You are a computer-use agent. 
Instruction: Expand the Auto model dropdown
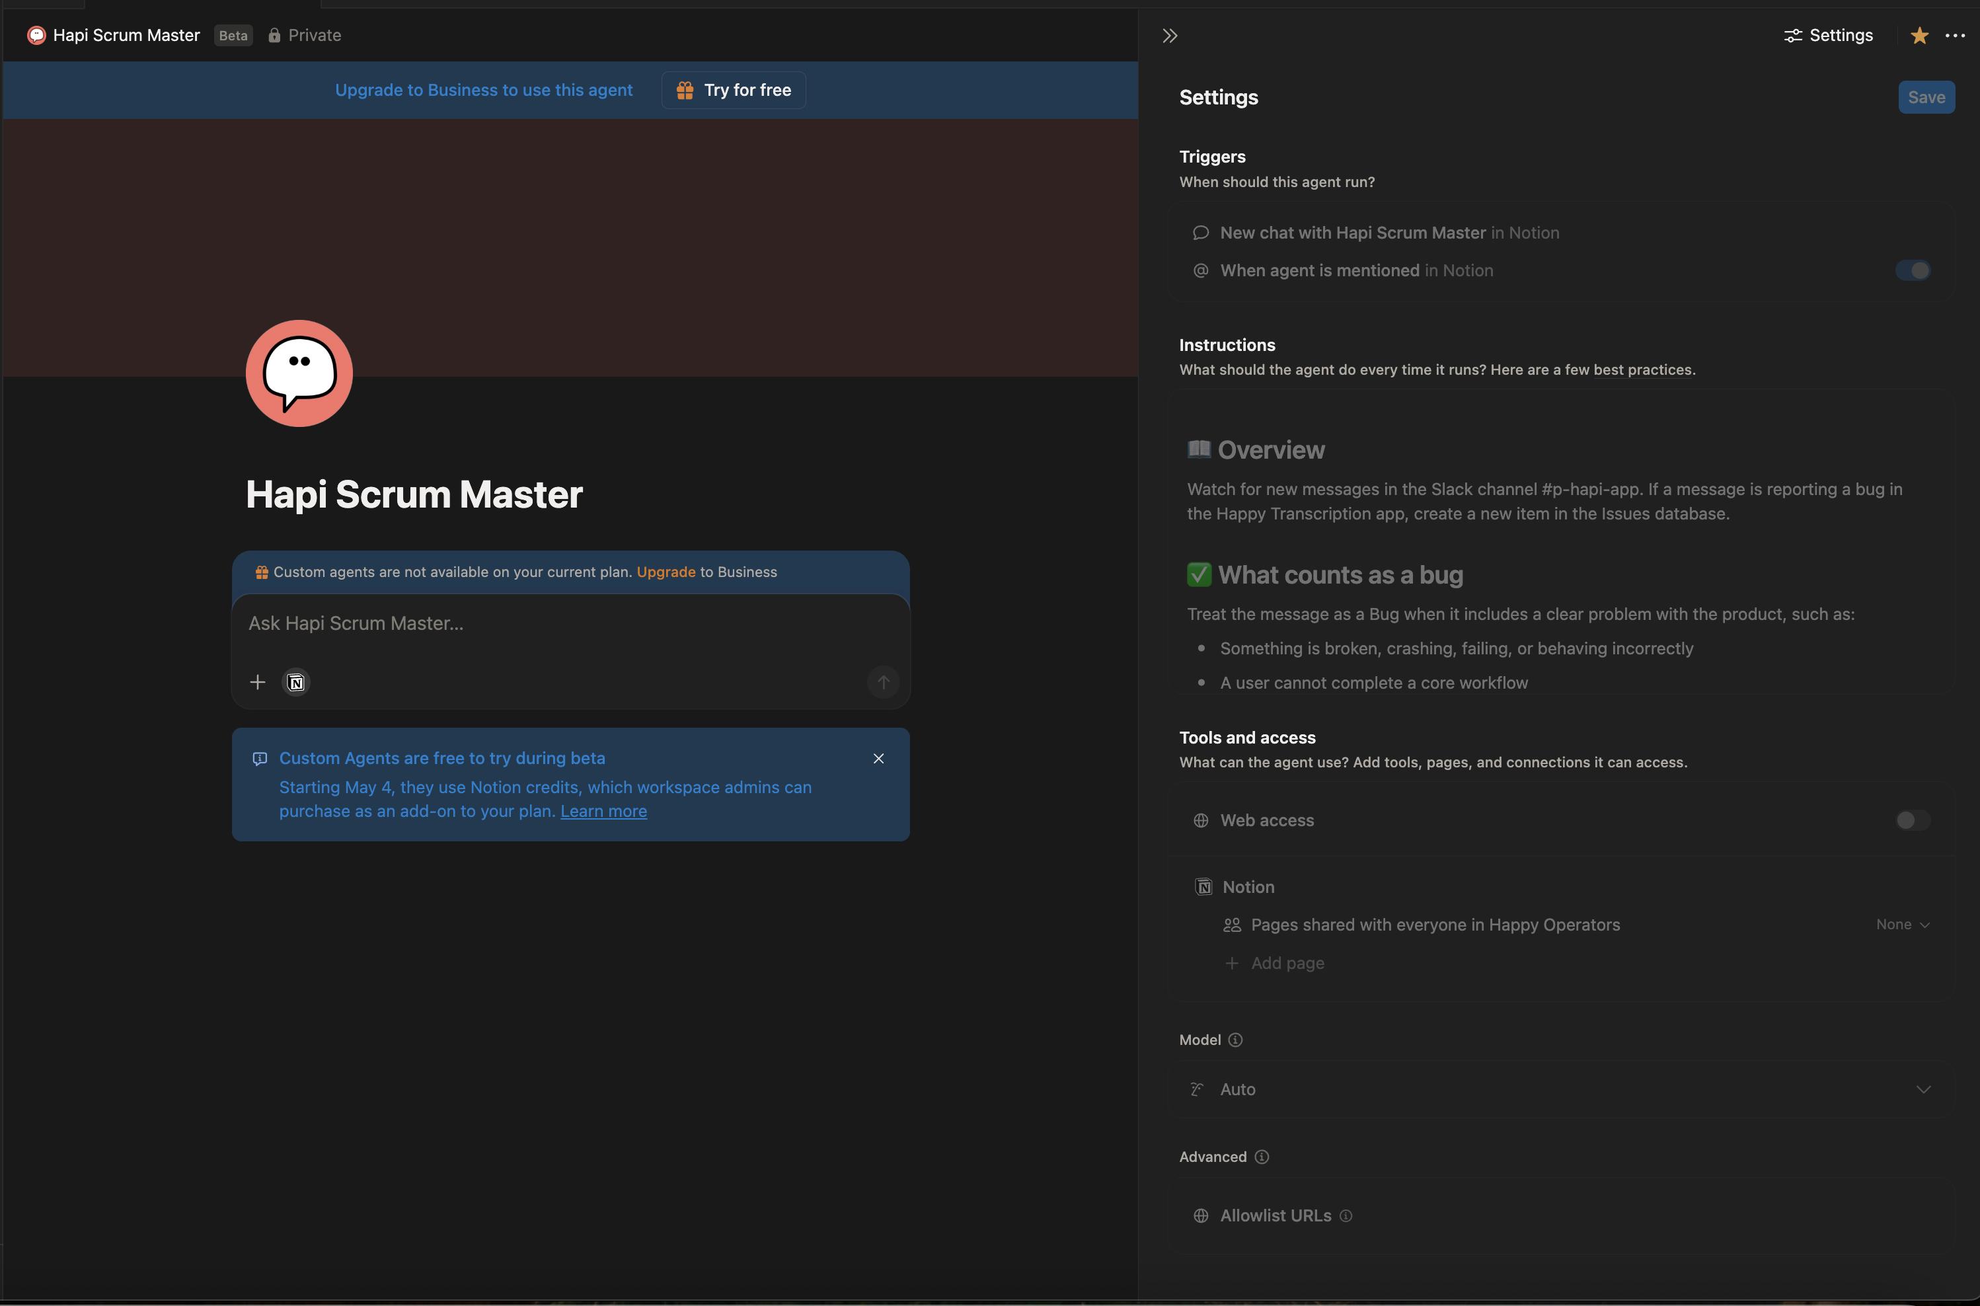click(1923, 1089)
